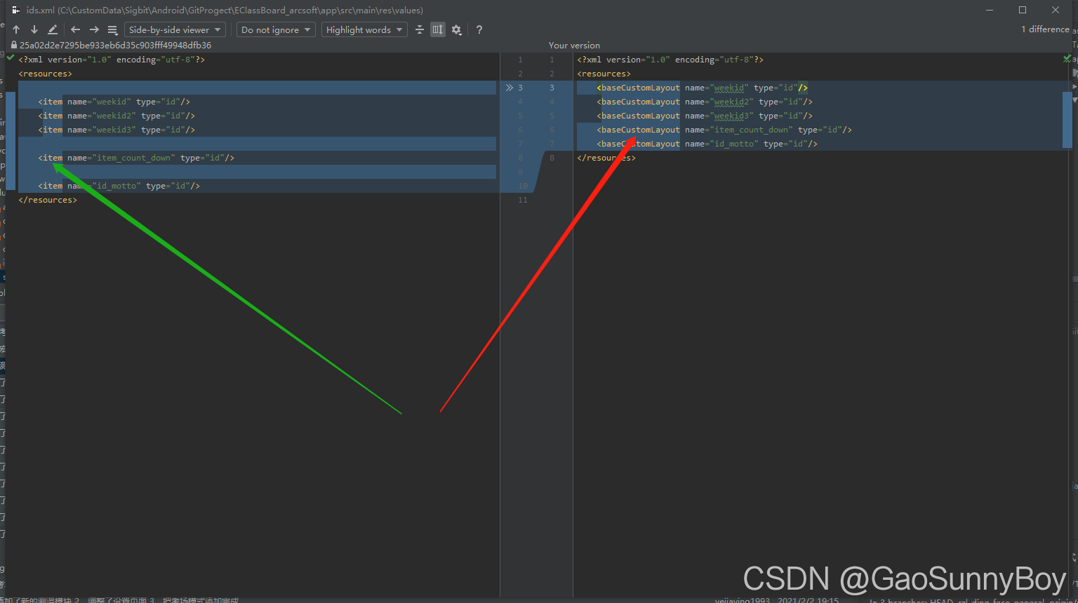Click the ids.xml window title text

225,10
